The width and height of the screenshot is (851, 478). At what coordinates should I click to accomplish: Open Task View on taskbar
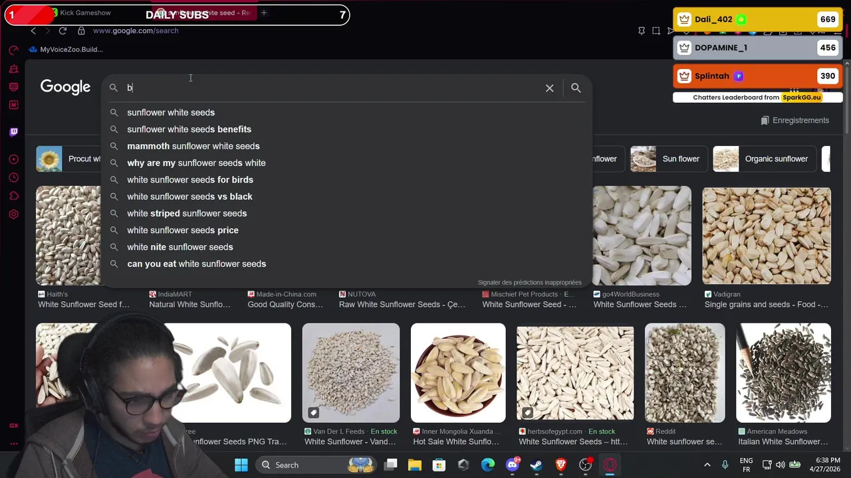click(x=391, y=465)
